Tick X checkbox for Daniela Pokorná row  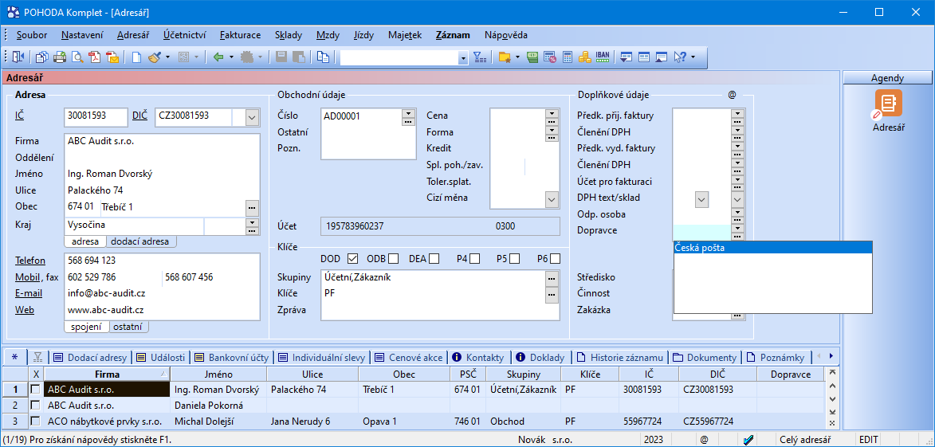tap(37, 406)
